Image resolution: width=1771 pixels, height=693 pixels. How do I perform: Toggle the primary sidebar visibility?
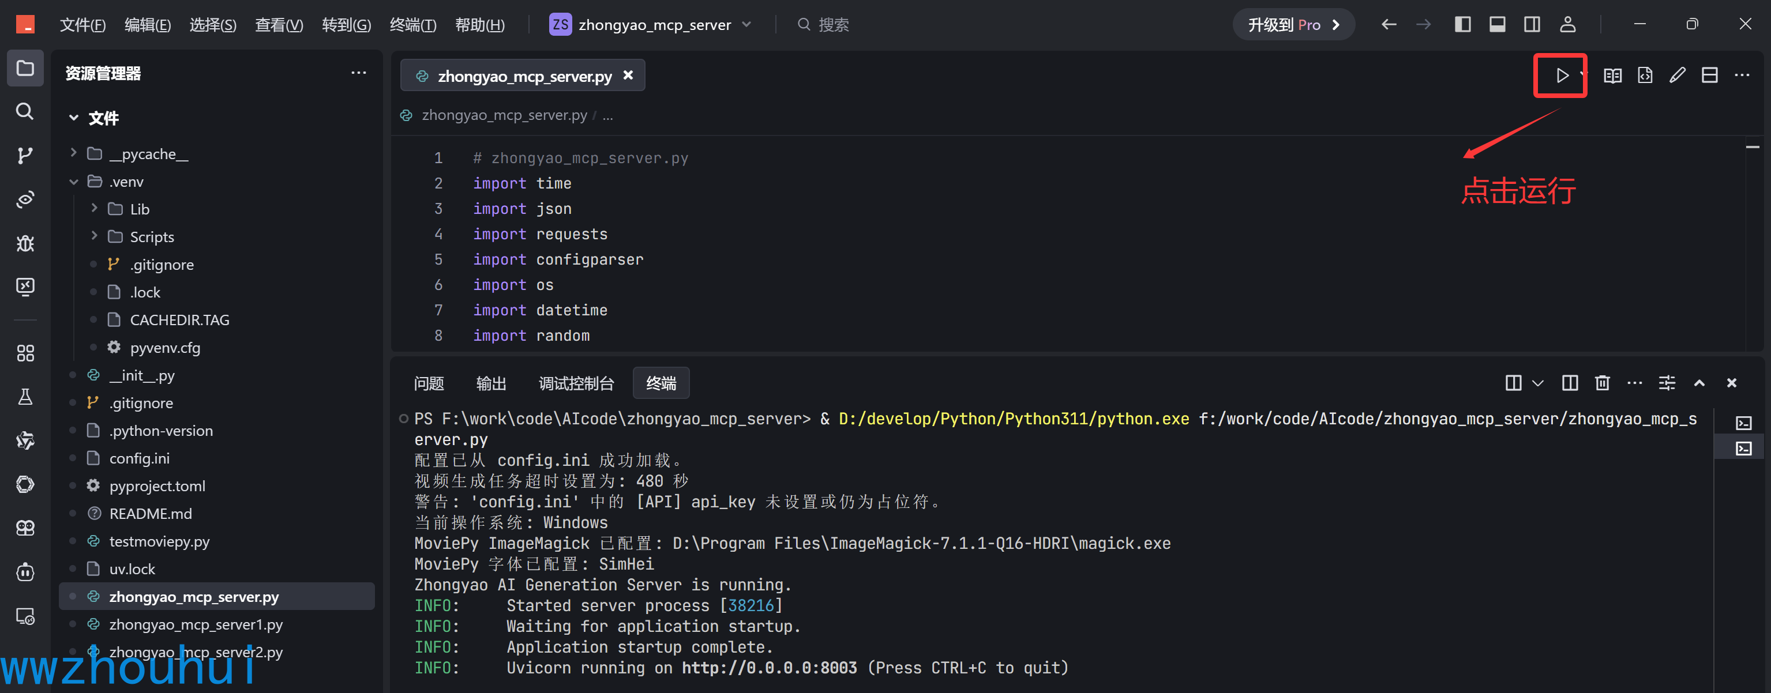pyautogui.click(x=1462, y=25)
